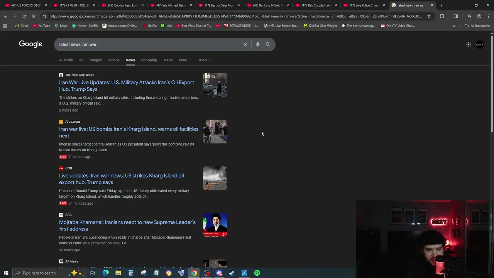
Task: Click the browser address bar URL
Action: (235, 16)
